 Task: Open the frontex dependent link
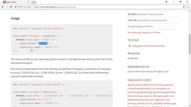[x=167, y=103]
